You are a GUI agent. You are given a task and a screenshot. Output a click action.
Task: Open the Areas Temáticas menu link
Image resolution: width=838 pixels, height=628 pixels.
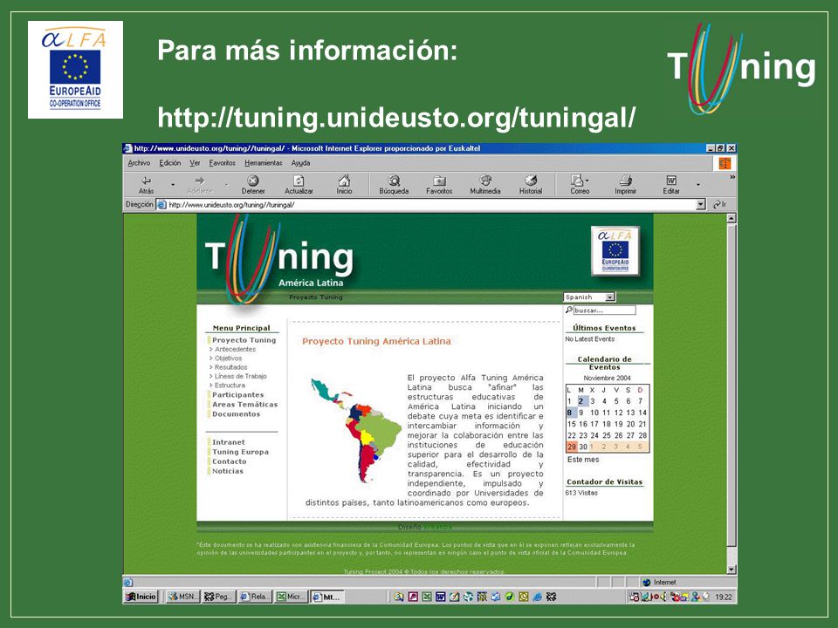(244, 404)
